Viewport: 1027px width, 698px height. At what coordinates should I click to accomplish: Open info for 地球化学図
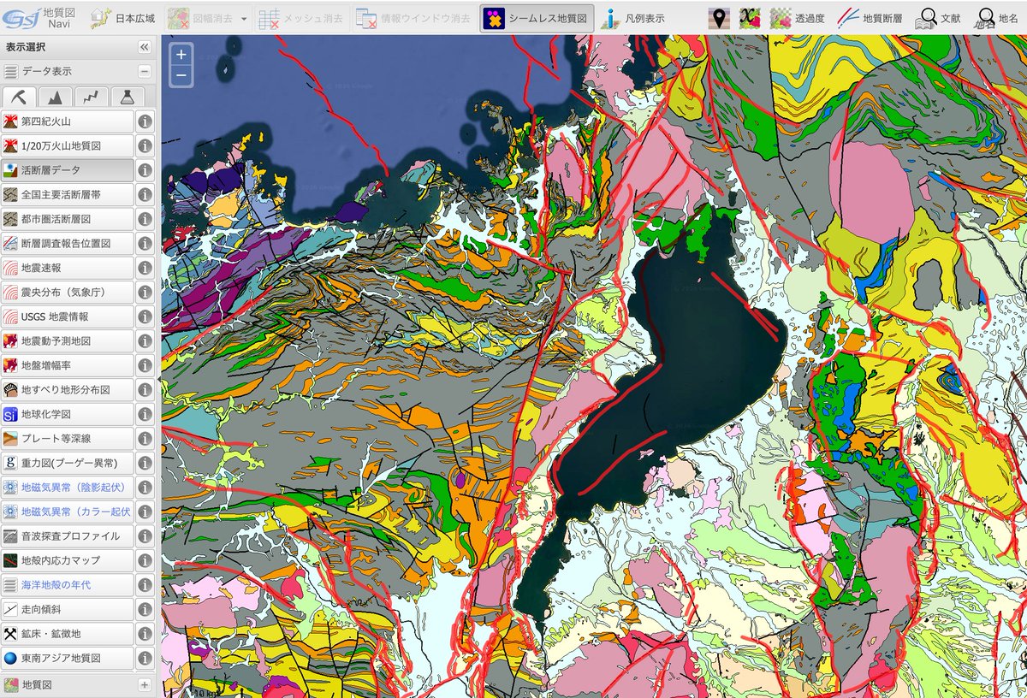click(145, 414)
